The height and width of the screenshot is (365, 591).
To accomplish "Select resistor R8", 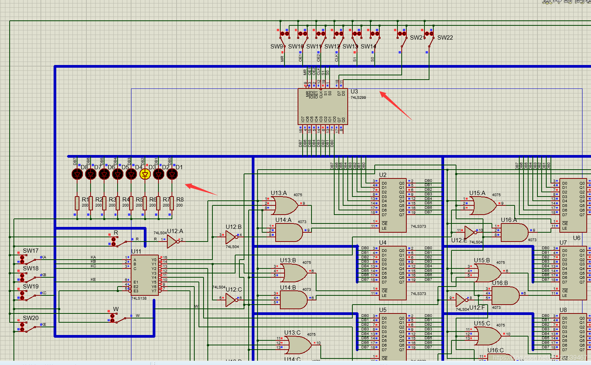I will coord(172,203).
